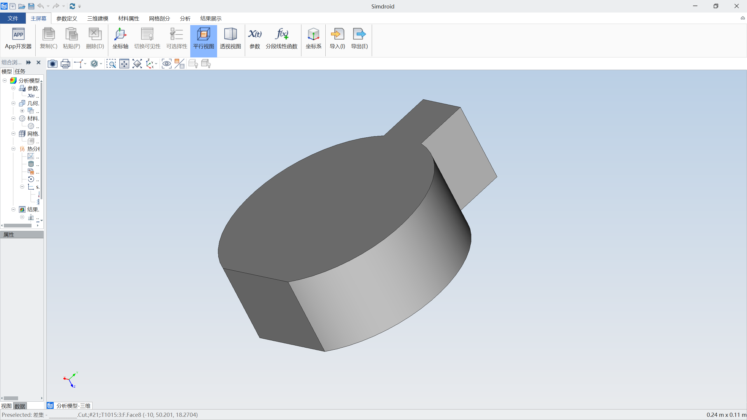
Task: Click the first cube lightbulb icon
Action: coord(193,64)
